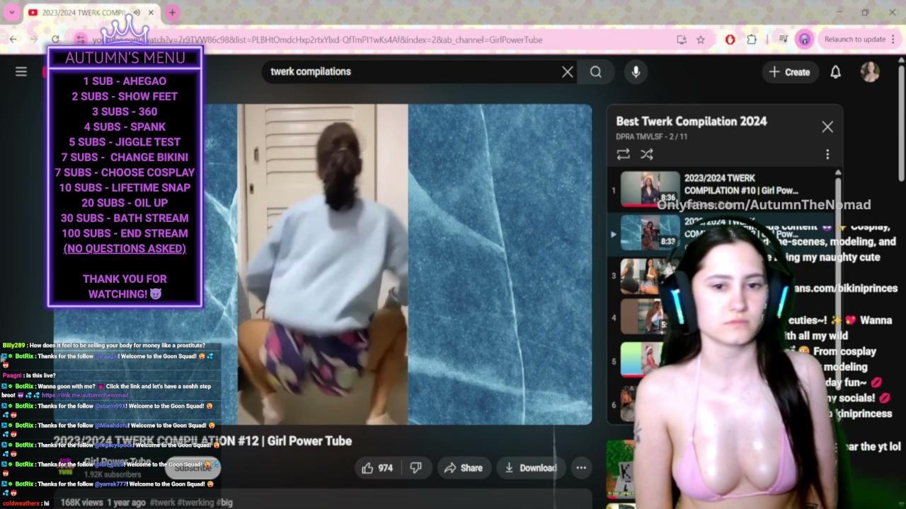Screen dimensions: 906x509
Task: Download this video
Action: pyautogui.click(x=531, y=468)
